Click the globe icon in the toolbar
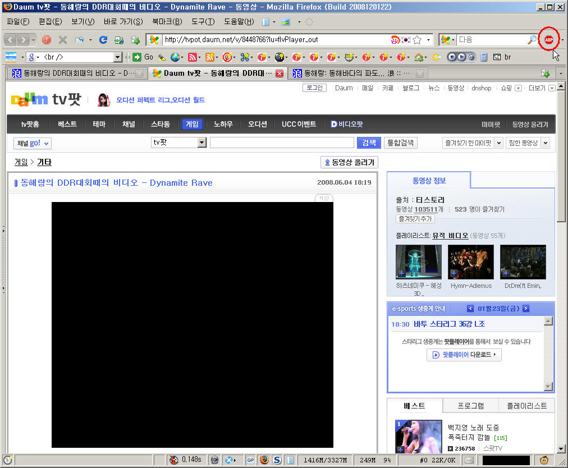The image size is (568, 468). point(175,57)
